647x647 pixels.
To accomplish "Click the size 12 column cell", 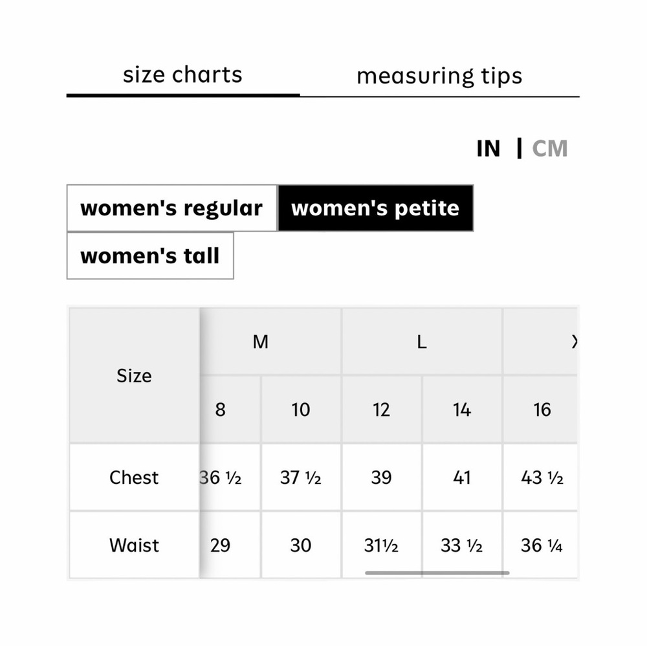I will tap(382, 410).
